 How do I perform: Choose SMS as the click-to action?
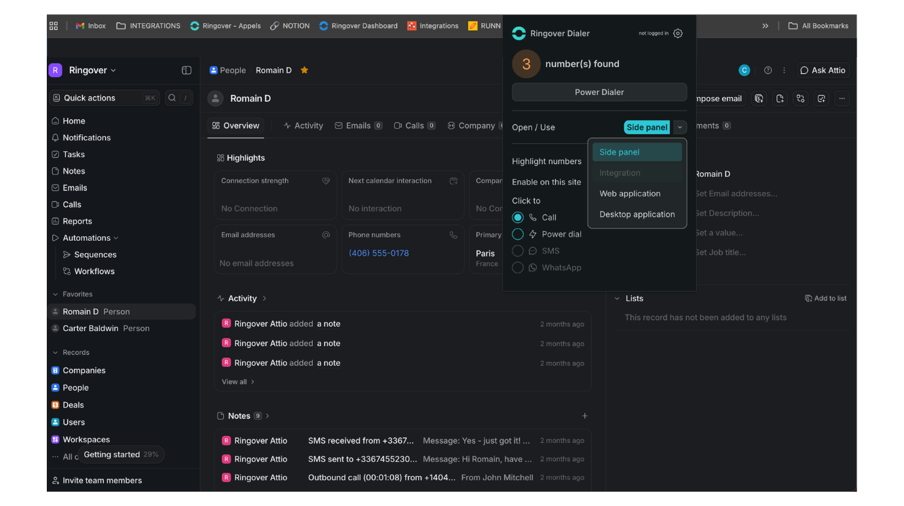click(518, 250)
